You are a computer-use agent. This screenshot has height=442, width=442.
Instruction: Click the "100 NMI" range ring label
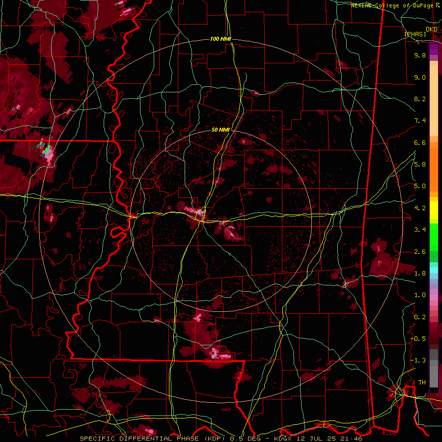point(221,39)
